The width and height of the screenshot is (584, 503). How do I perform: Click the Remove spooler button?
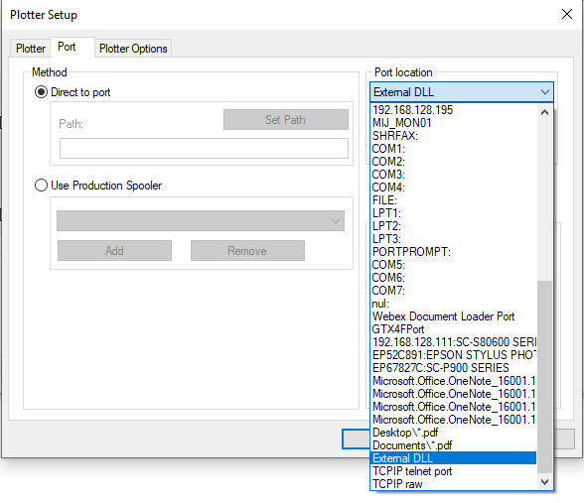pos(247,250)
